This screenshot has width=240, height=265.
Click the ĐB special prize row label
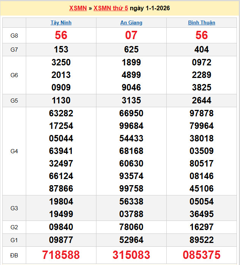click(14, 255)
